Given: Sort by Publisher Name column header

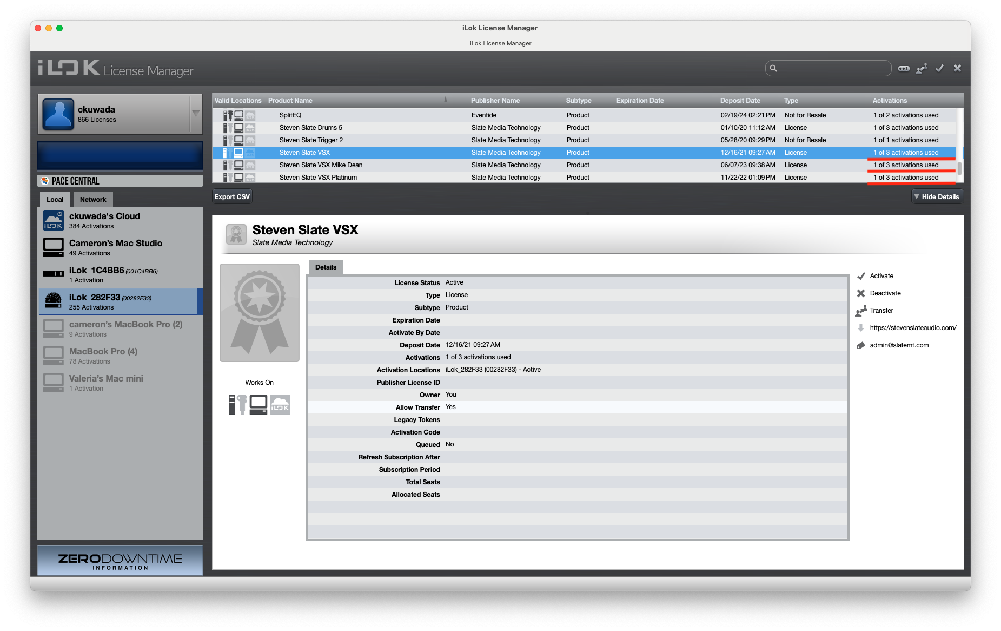Looking at the screenshot, I should click(495, 101).
